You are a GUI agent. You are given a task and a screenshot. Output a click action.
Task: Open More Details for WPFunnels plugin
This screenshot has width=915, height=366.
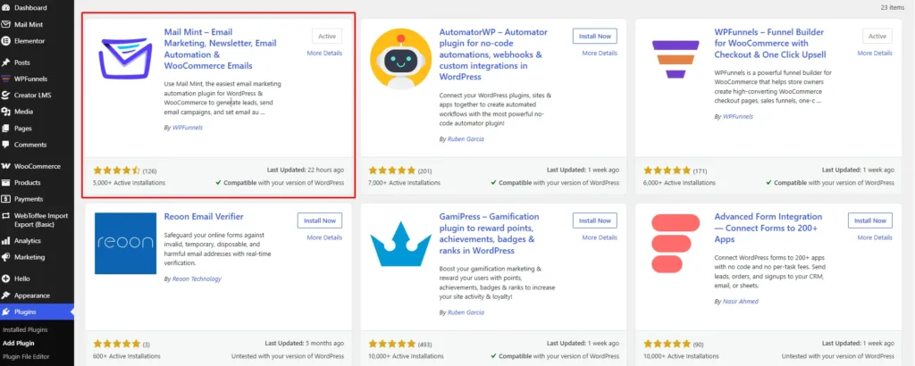tap(875, 53)
